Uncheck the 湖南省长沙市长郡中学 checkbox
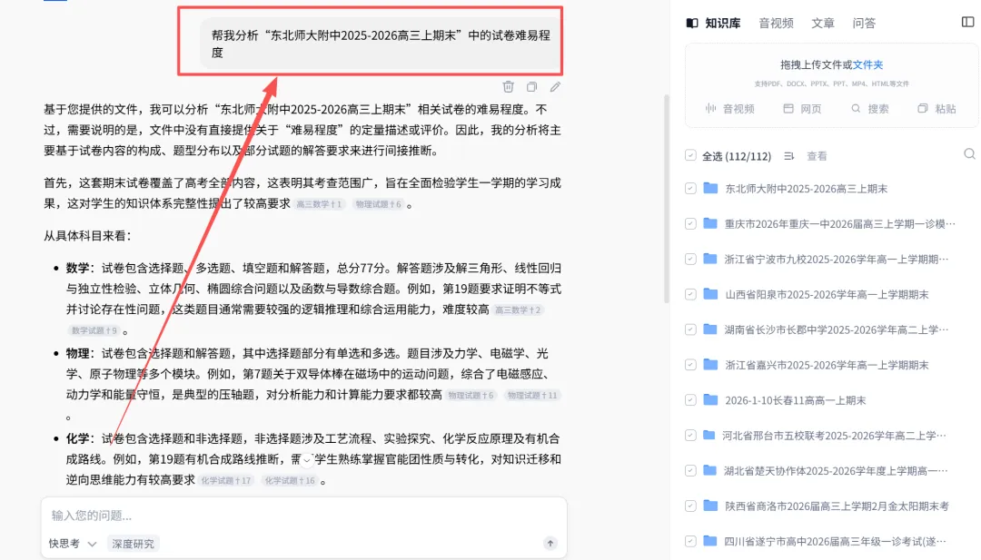981x560 pixels. click(690, 329)
